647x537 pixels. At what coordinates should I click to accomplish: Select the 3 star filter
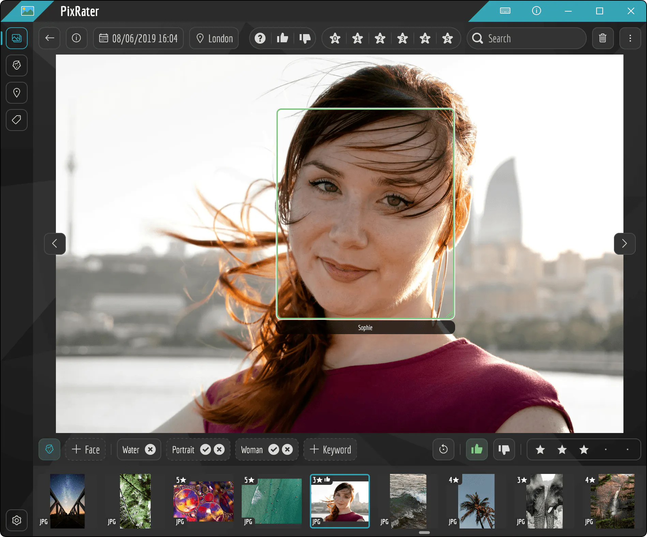tap(403, 38)
